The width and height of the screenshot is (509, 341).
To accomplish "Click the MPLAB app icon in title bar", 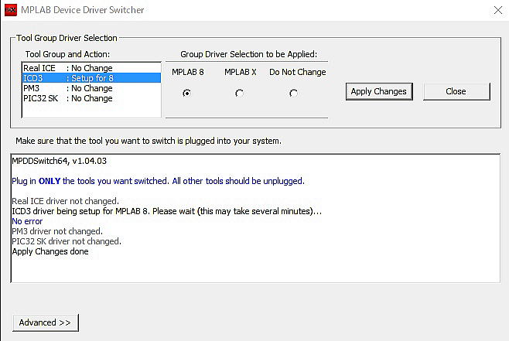I will click(10, 10).
